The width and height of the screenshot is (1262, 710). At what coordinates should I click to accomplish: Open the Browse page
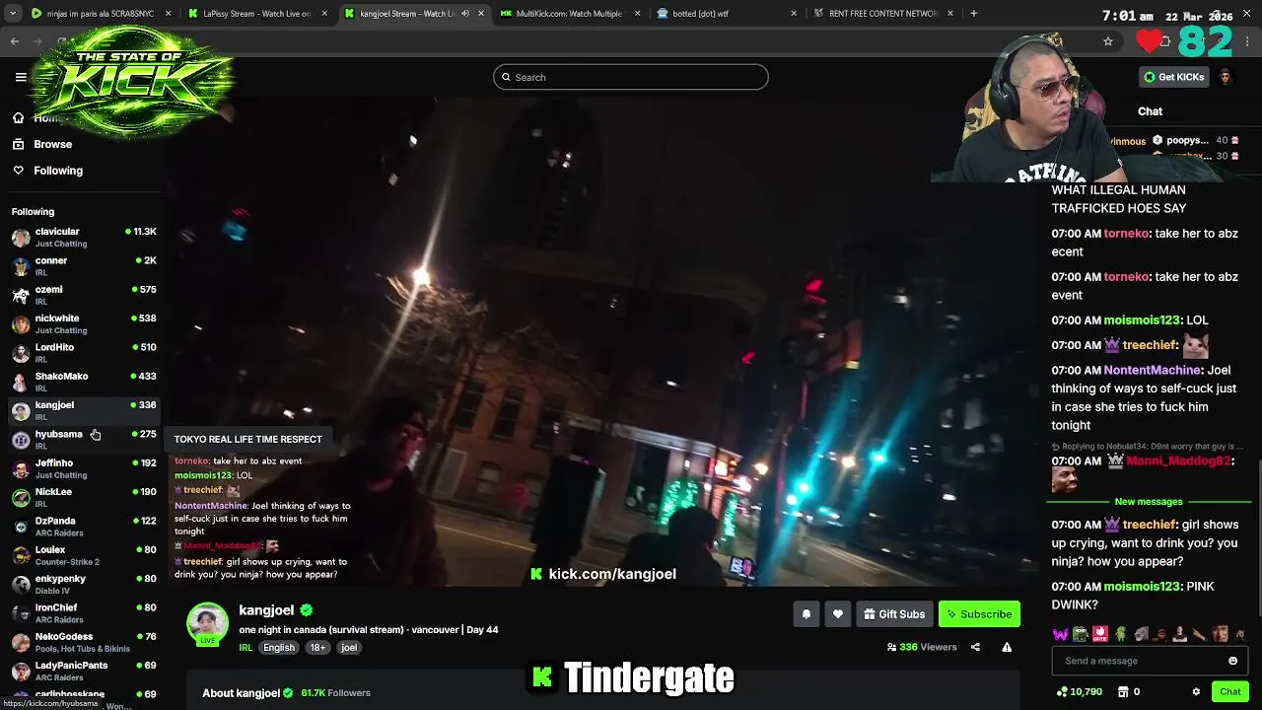52,144
